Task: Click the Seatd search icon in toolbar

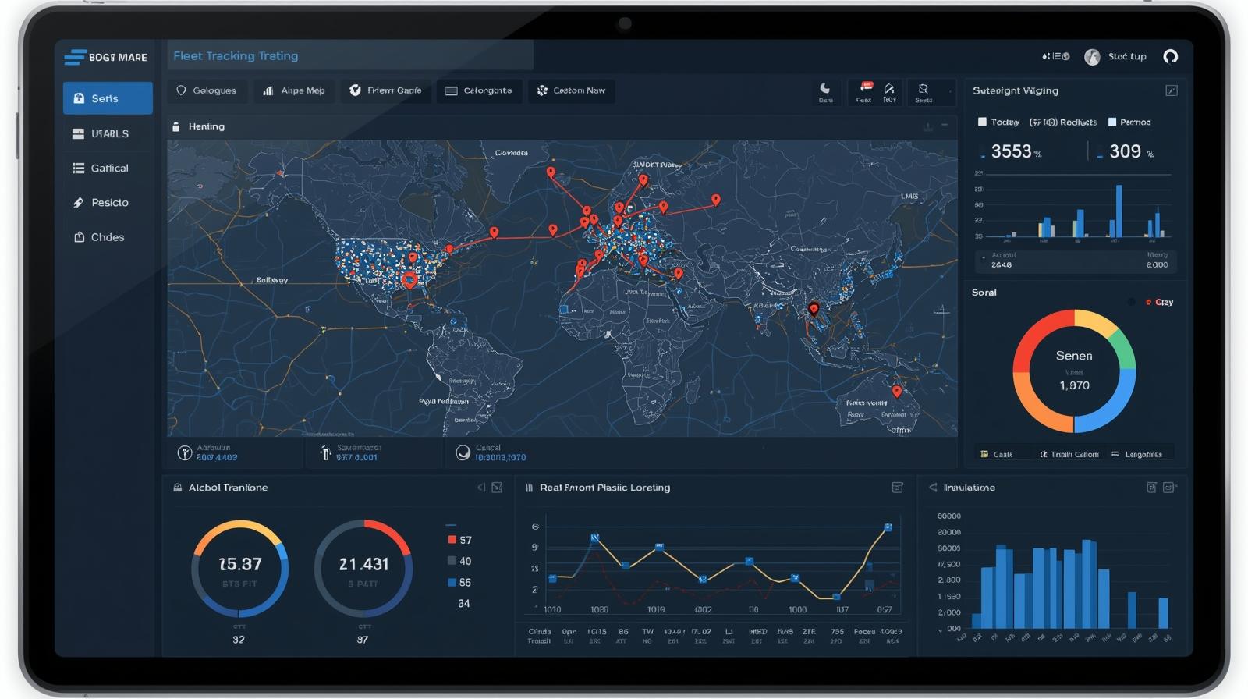Action: click(x=924, y=89)
